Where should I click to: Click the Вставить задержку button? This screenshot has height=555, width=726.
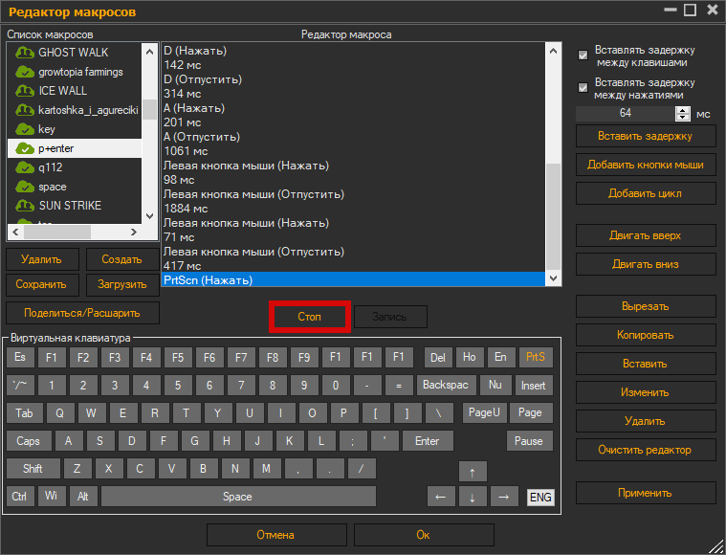tap(646, 136)
